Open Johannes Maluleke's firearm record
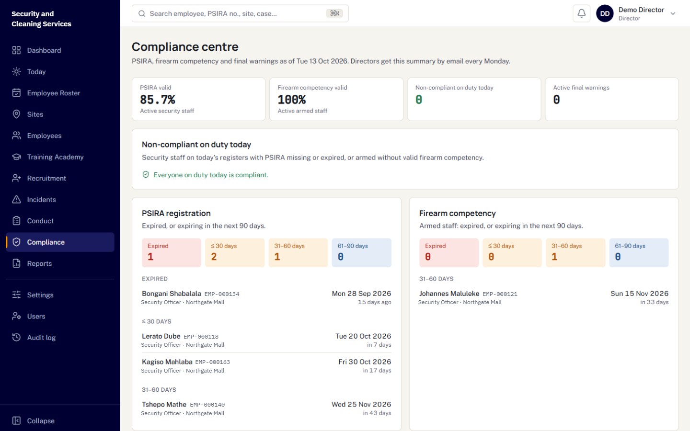Viewport: 690px width, 431px height. coord(544,297)
